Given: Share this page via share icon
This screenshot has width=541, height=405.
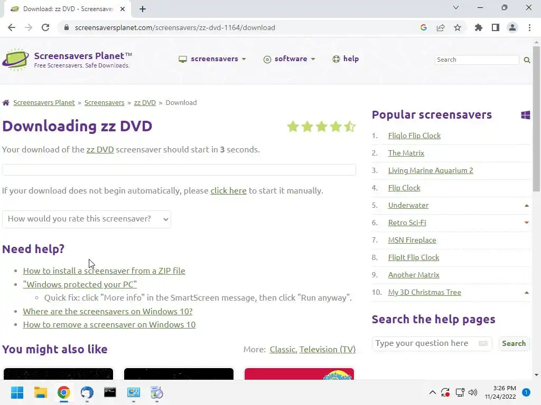Looking at the screenshot, I should [441, 27].
